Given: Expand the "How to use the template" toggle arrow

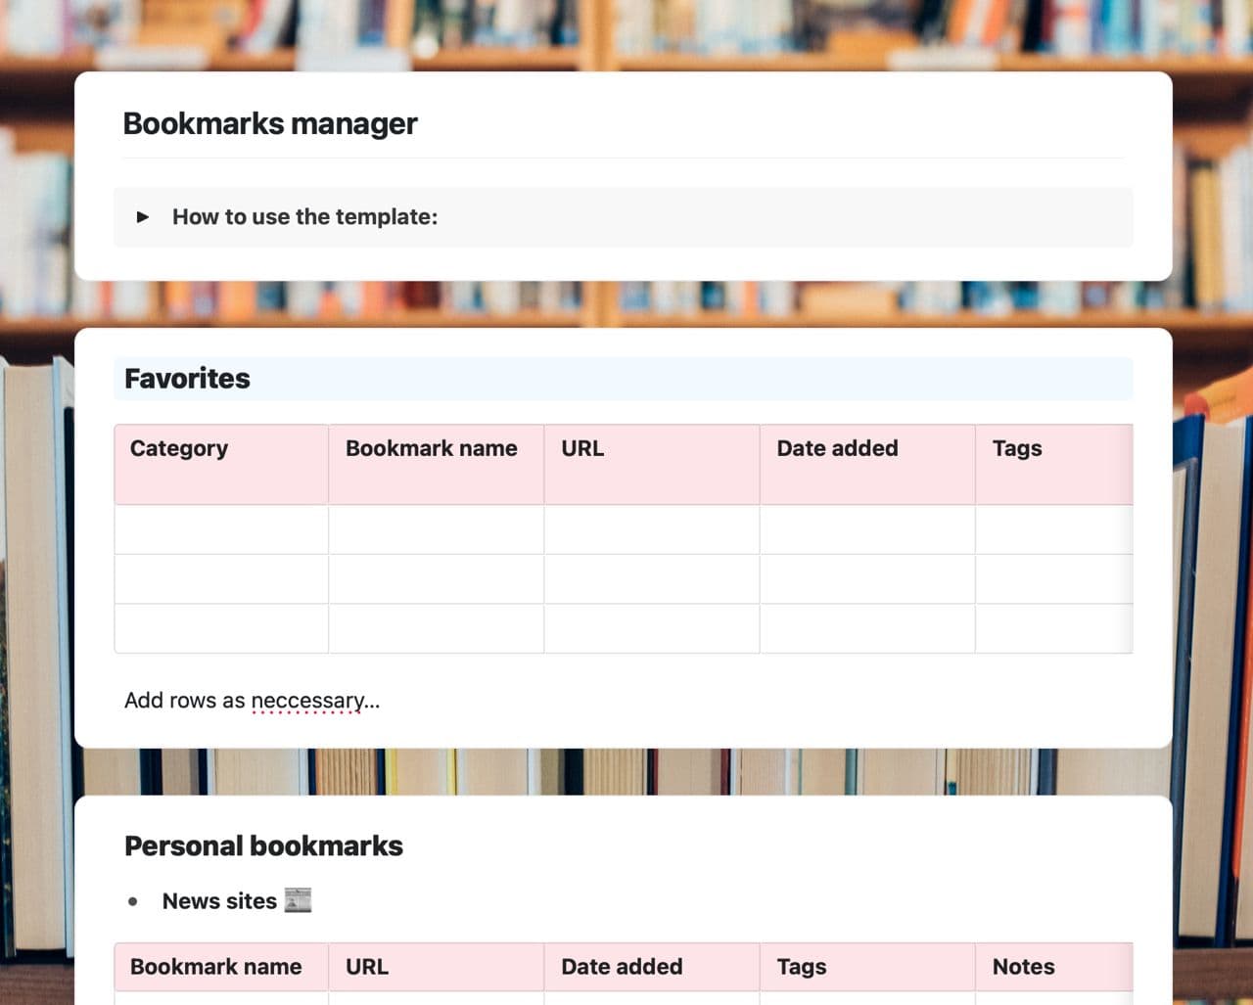Looking at the screenshot, I should pyautogui.click(x=143, y=217).
